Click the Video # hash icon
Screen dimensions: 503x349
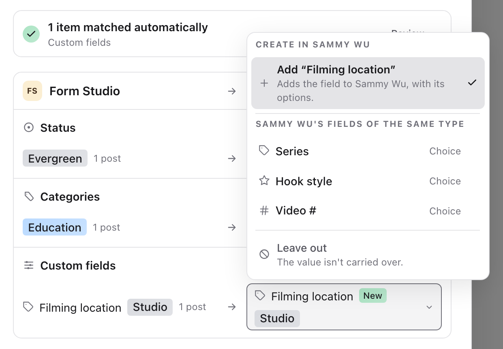(264, 211)
